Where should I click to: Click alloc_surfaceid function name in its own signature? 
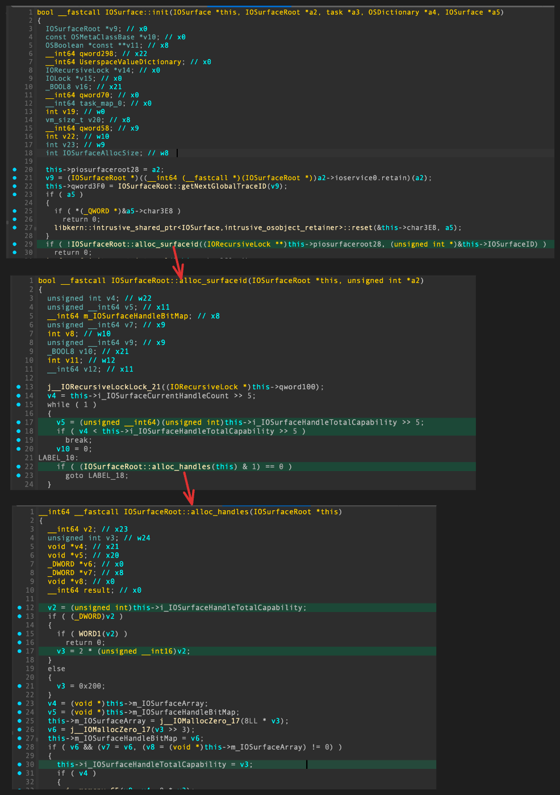coord(179,280)
